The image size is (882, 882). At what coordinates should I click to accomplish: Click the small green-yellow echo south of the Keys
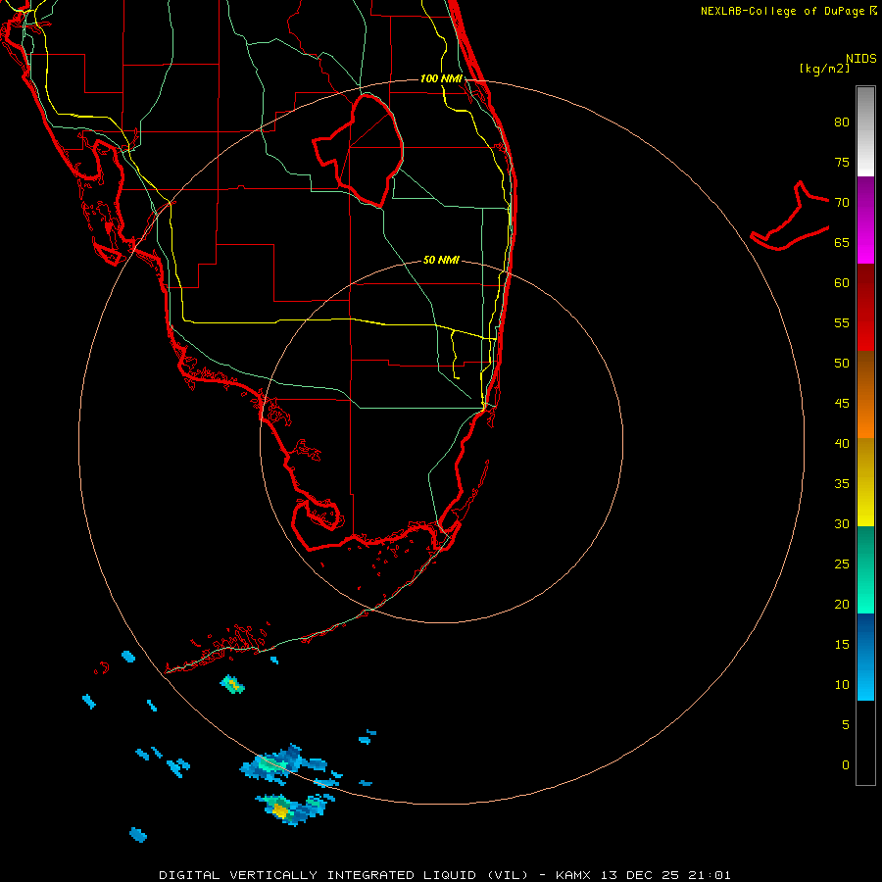[231, 685]
